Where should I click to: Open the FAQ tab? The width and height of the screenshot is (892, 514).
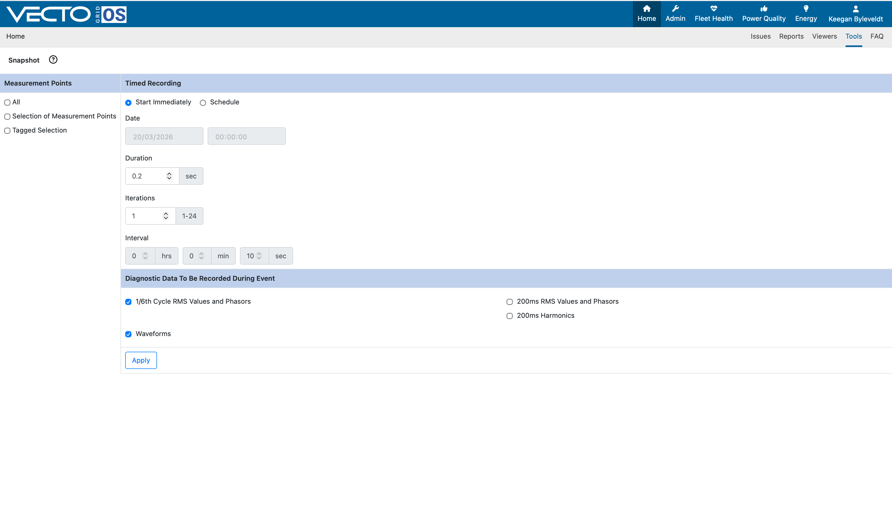pyautogui.click(x=877, y=36)
